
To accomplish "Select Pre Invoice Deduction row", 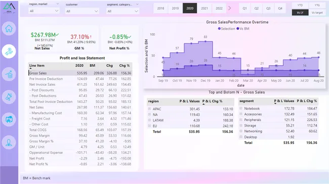I will [80, 79].
